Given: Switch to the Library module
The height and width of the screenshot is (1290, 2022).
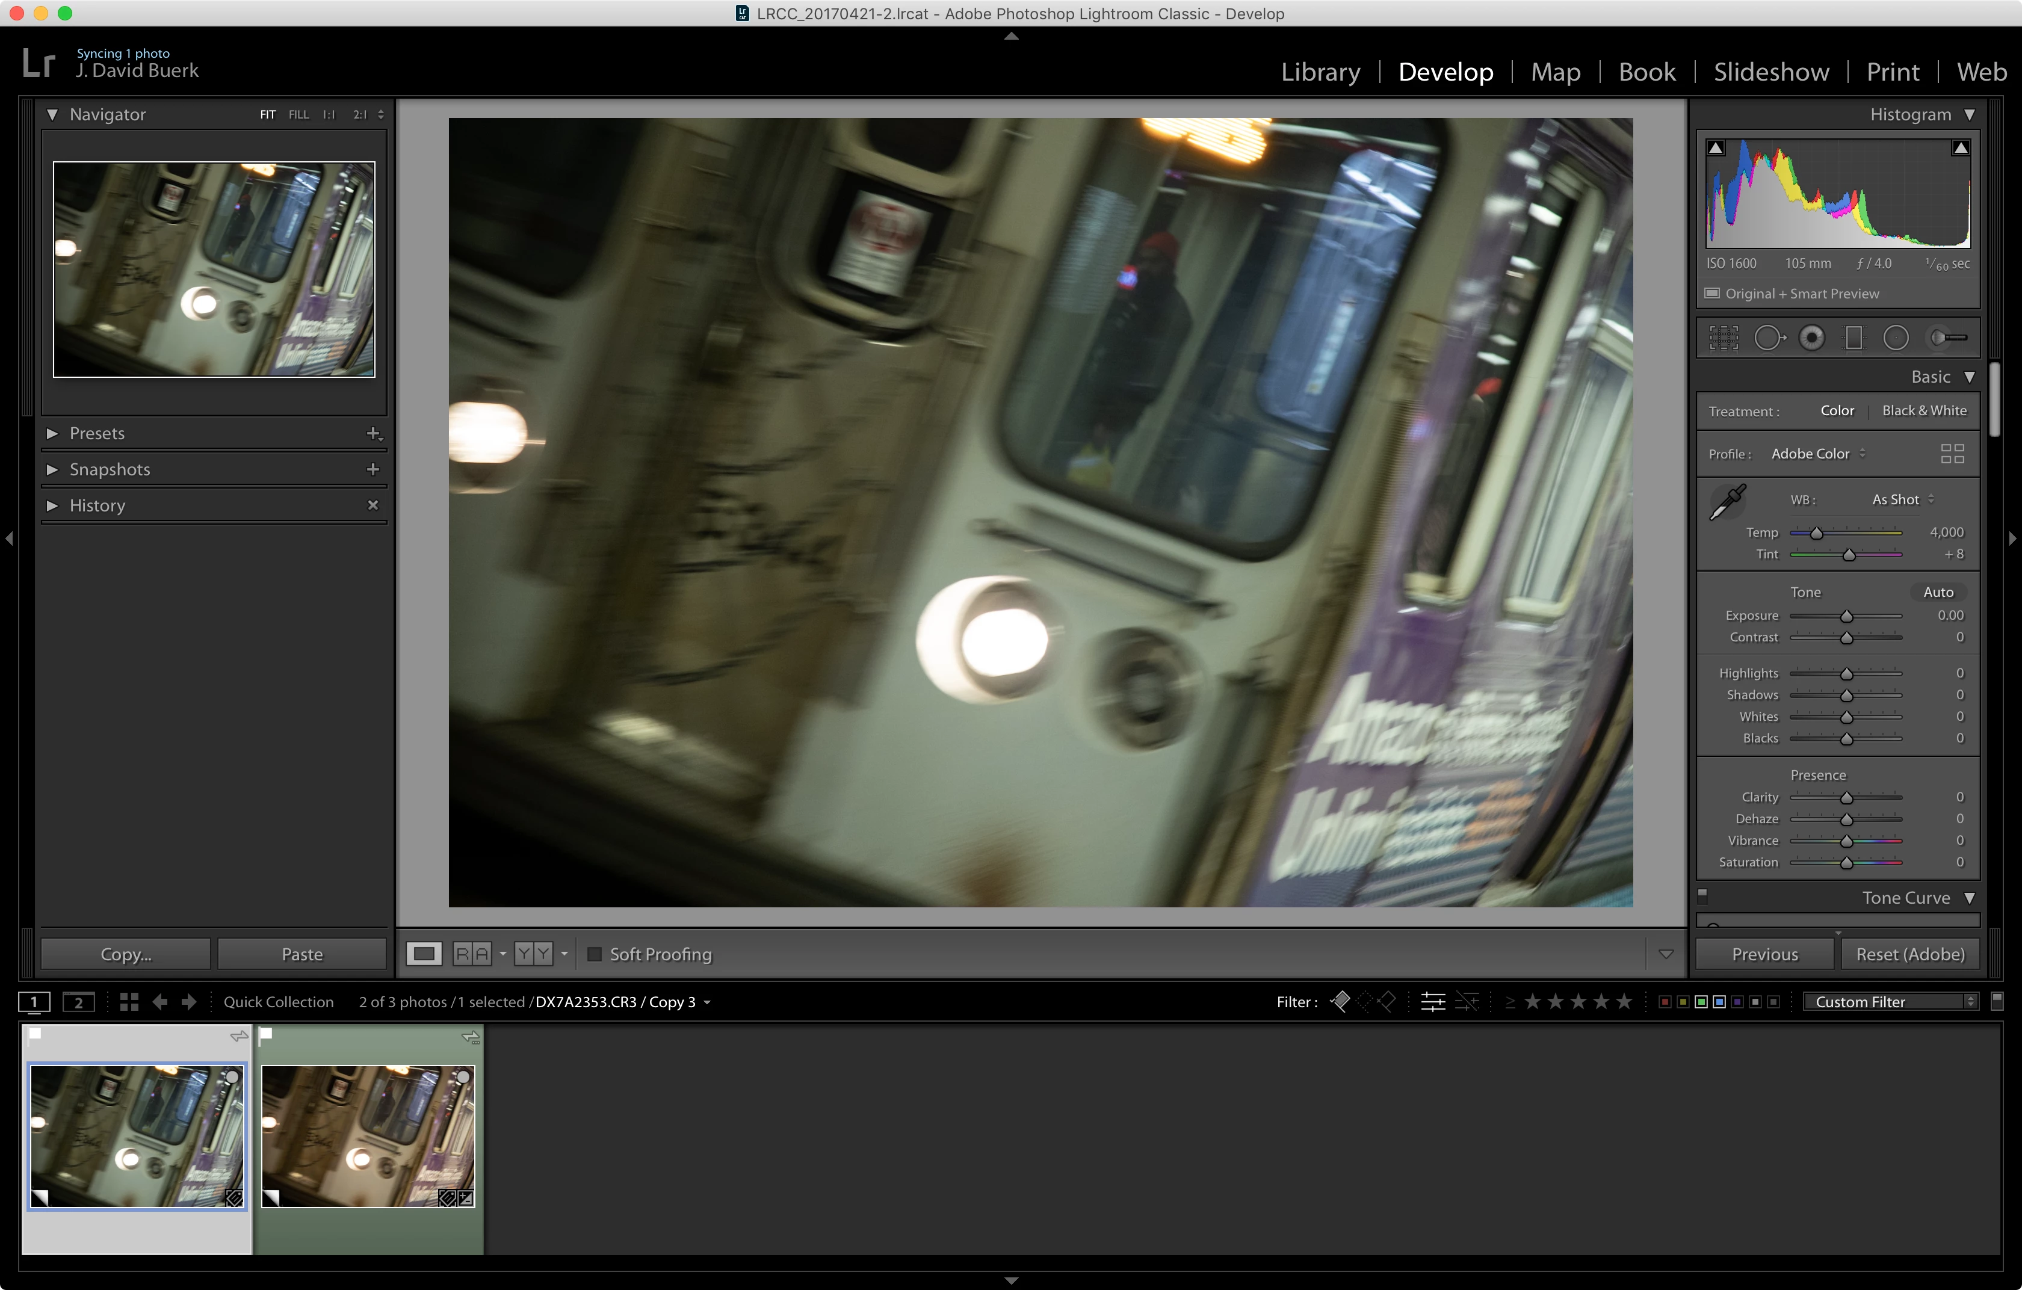Looking at the screenshot, I should 1320,72.
